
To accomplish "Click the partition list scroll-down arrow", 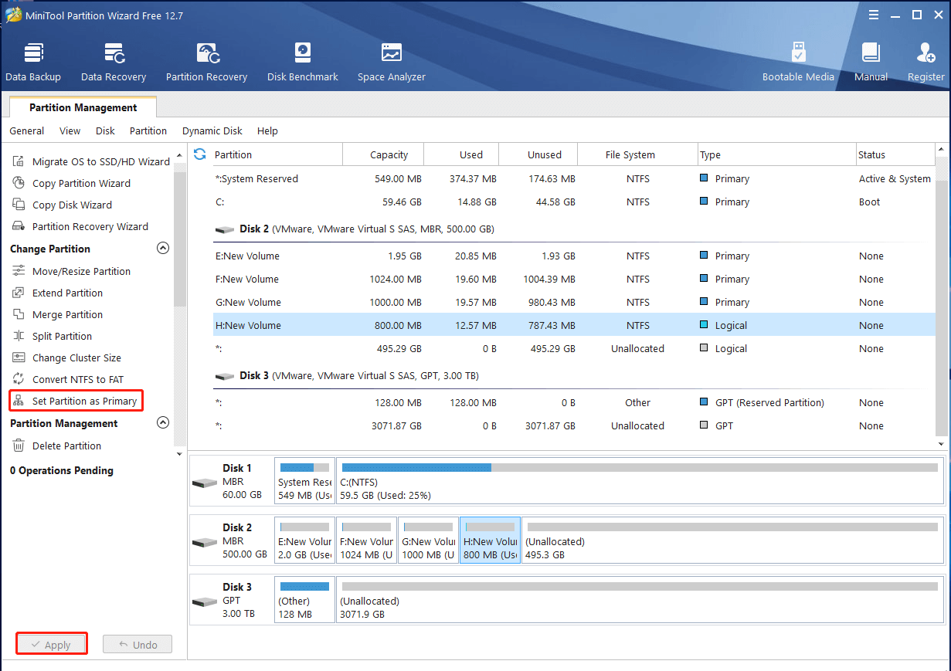I will coord(942,444).
